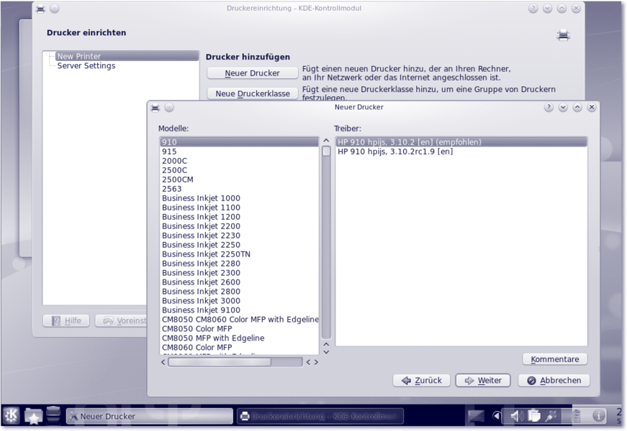Click the volume speaker icon in system tray
This screenshot has width=627, height=431.
point(516,416)
